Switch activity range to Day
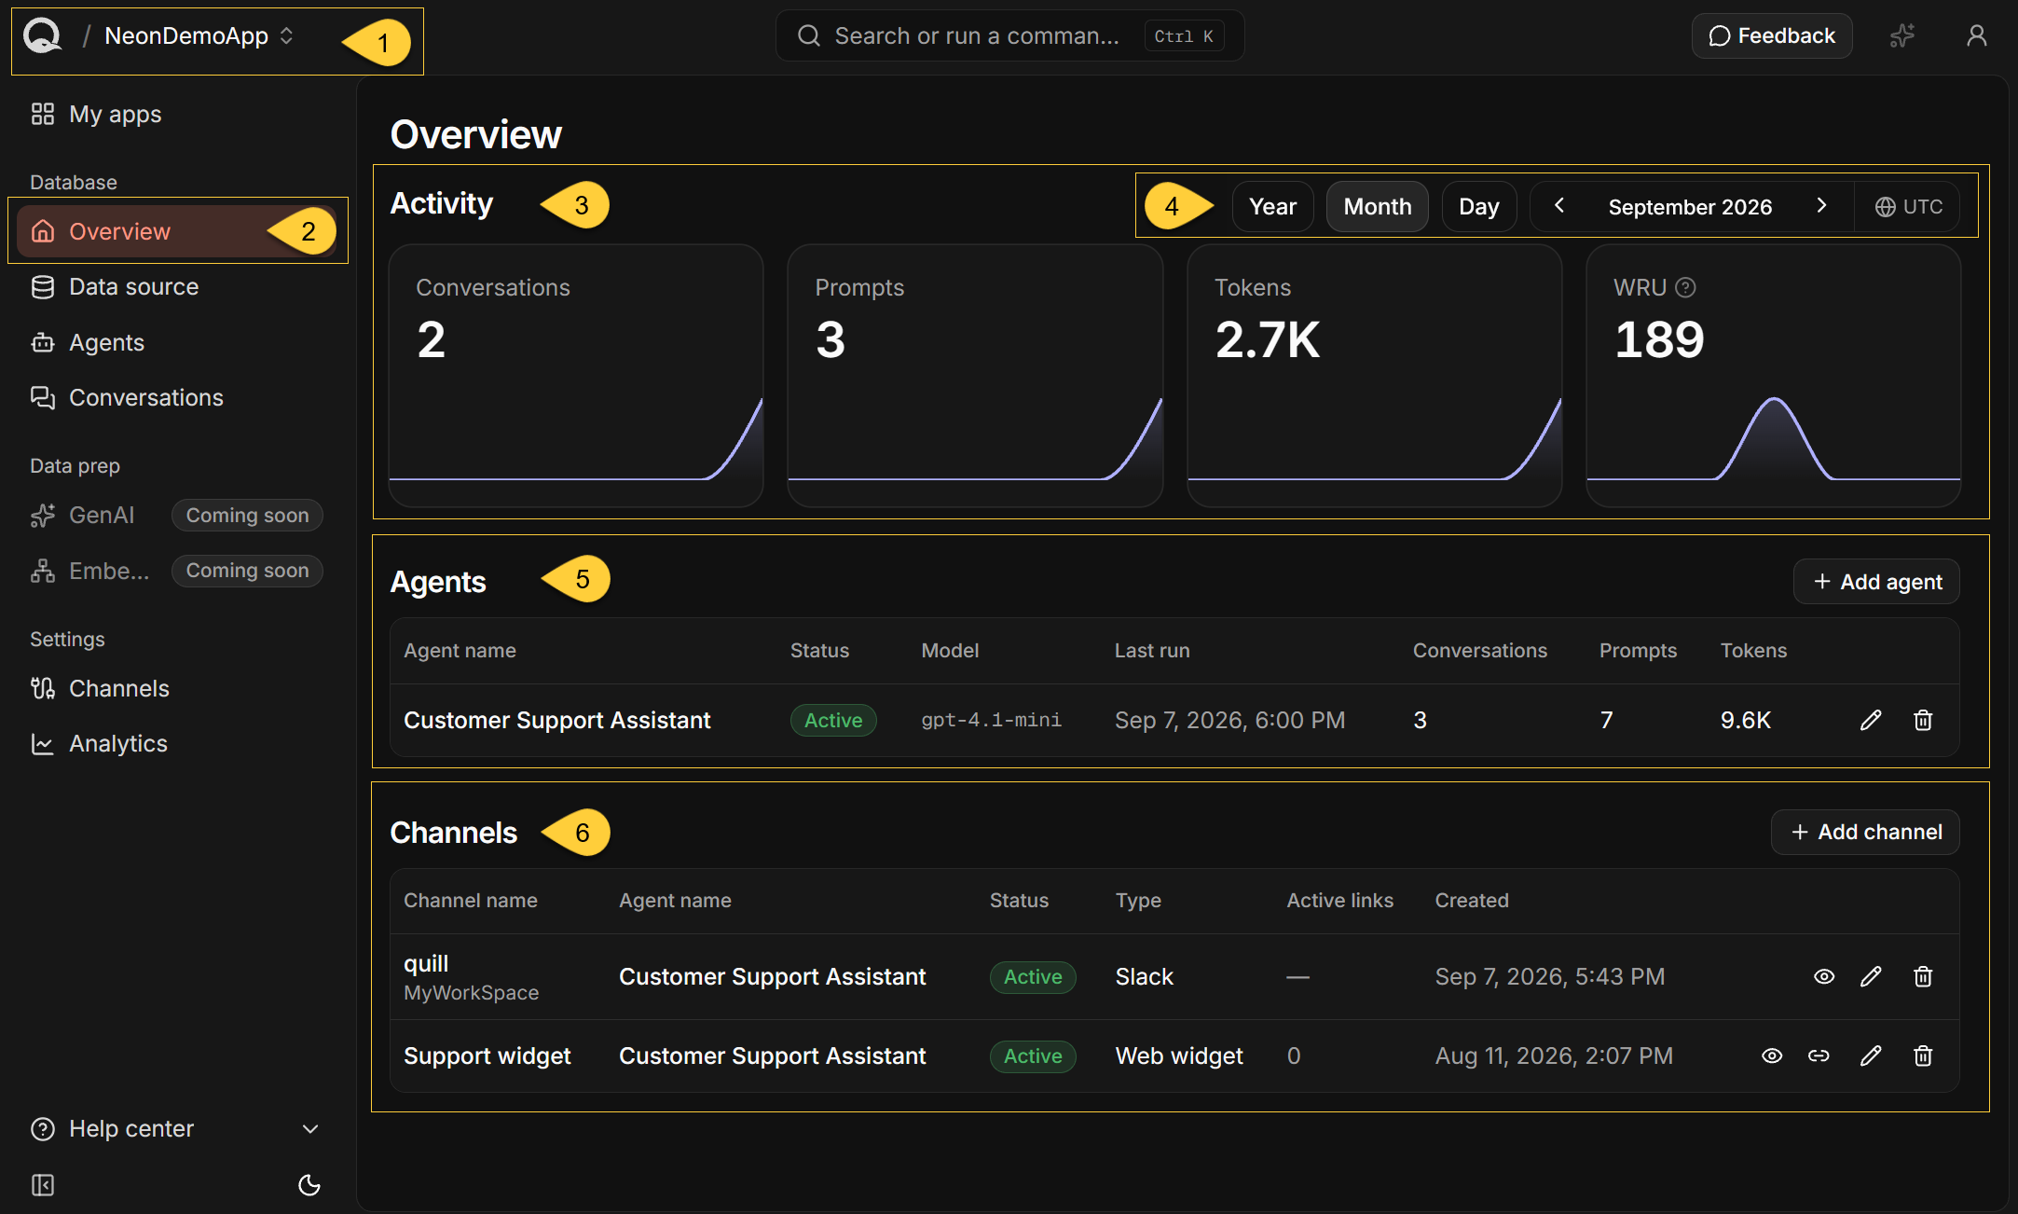 pos(1478,207)
